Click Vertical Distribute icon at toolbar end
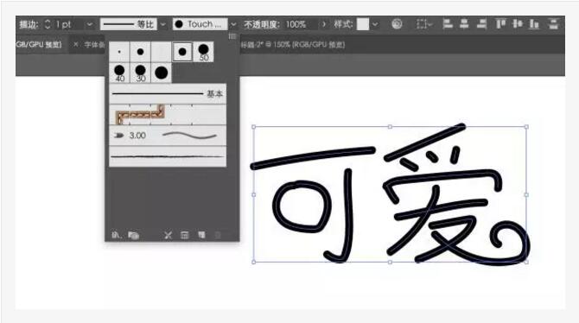Screen dimensions: 579x323 click(553, 24)
